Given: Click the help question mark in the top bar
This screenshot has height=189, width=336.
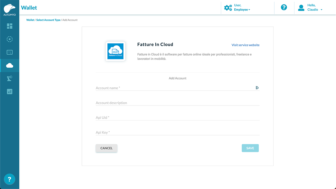Looking at the screenshot, I should coord(284,7).
